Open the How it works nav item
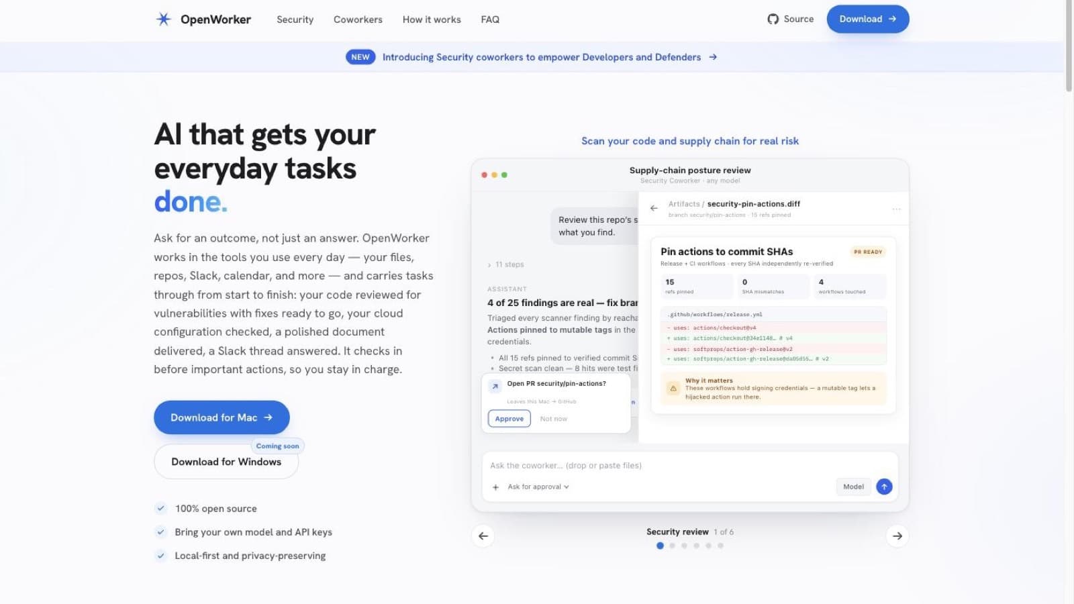Image resolution: width=1074 pixels, height=604 pixels. click(x=432, y=19)
